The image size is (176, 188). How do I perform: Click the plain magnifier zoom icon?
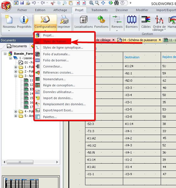point(97,2)
